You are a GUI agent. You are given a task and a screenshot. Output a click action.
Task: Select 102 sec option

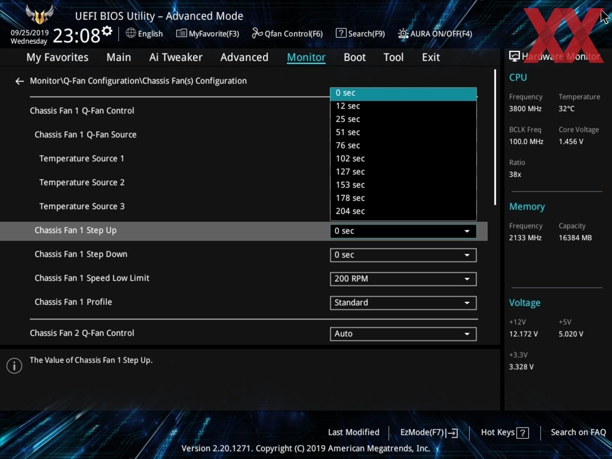pyautogui.click(x=403, y=158)
